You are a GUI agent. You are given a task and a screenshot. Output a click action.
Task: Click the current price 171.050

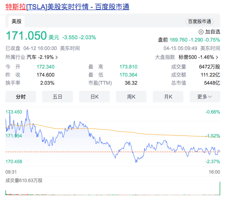[26, 35]
